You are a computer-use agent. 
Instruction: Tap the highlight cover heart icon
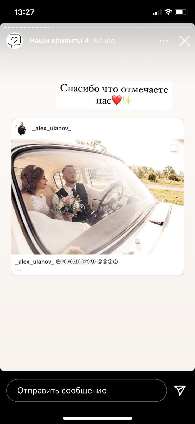click(x=15, y=41)
